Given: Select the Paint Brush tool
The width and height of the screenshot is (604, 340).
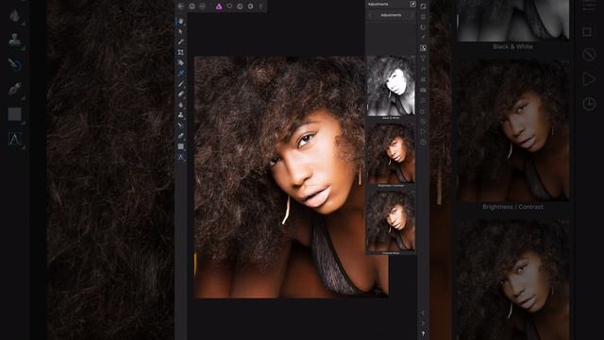Looking at the screenshot, I should (180, 84).
